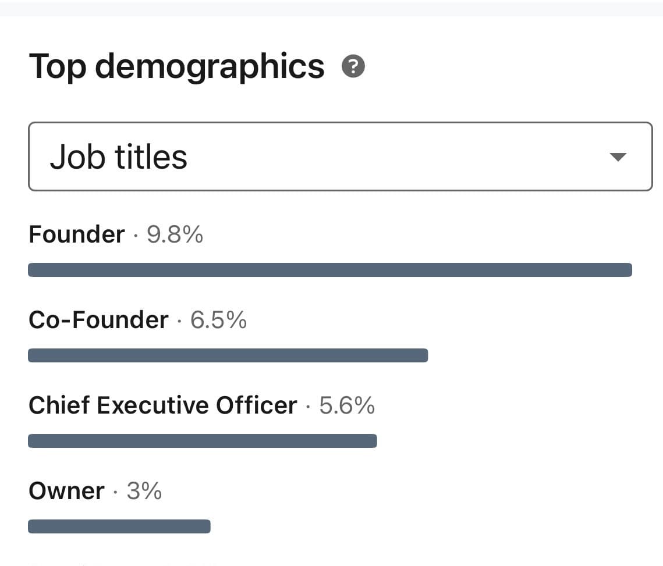Click the Owner demographic bar
Image resolution: width=663 pixels, height=566 pixels.
[x=119, y=526]
